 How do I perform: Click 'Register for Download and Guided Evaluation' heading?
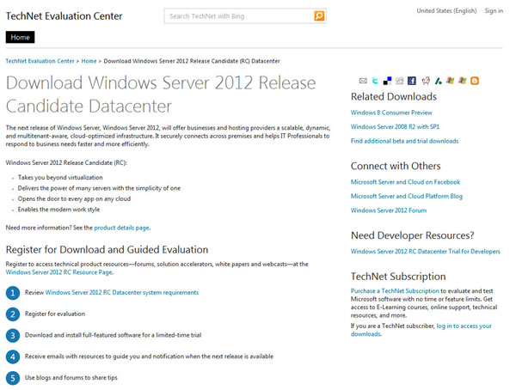click(107, 250)
